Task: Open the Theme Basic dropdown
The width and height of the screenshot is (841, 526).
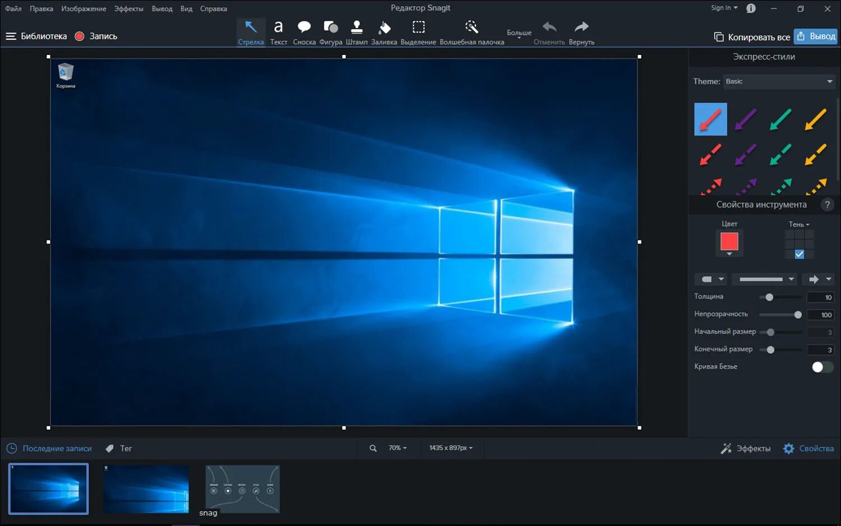Action: tap(779, 81)
